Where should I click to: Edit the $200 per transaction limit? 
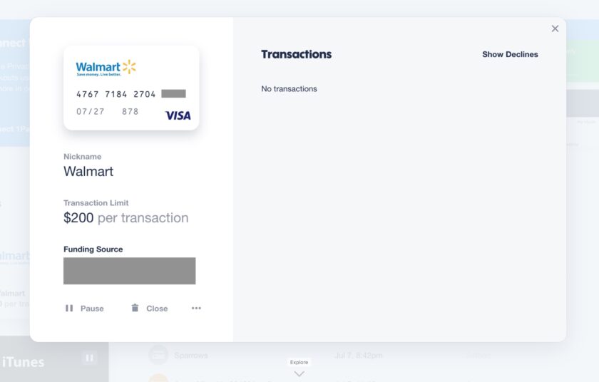126,217
